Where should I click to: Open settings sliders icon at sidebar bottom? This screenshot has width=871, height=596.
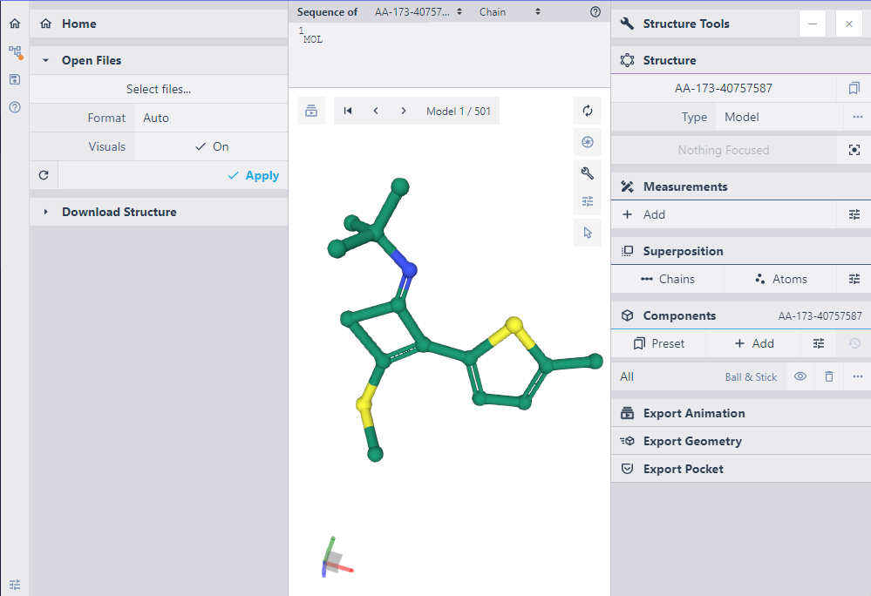pyautogui.click(x=15, y=585)
